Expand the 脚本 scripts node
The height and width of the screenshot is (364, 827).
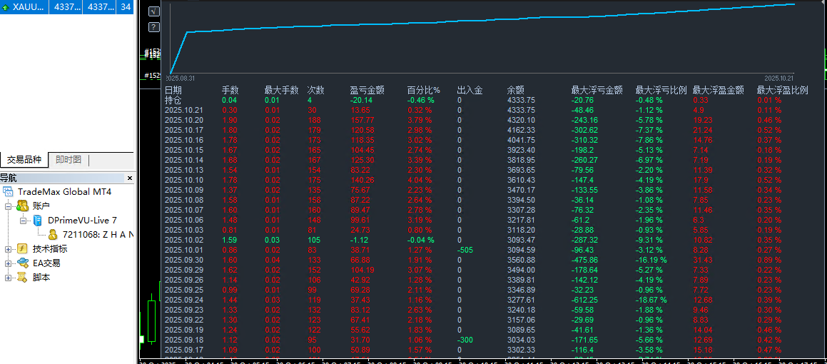9,278
